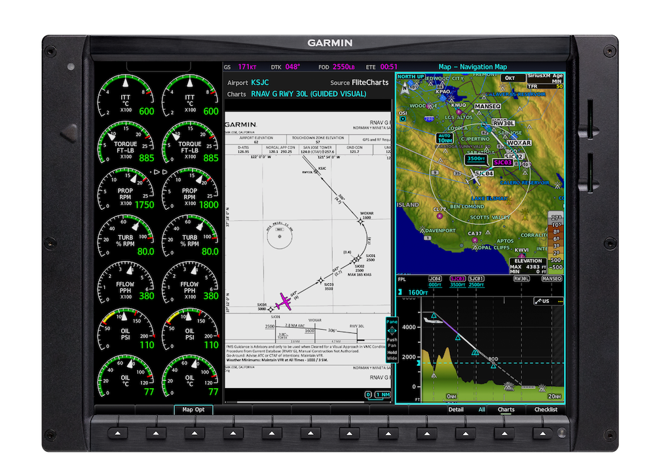Click the magenta aircraft icon on the approach chart

point(283,302)
